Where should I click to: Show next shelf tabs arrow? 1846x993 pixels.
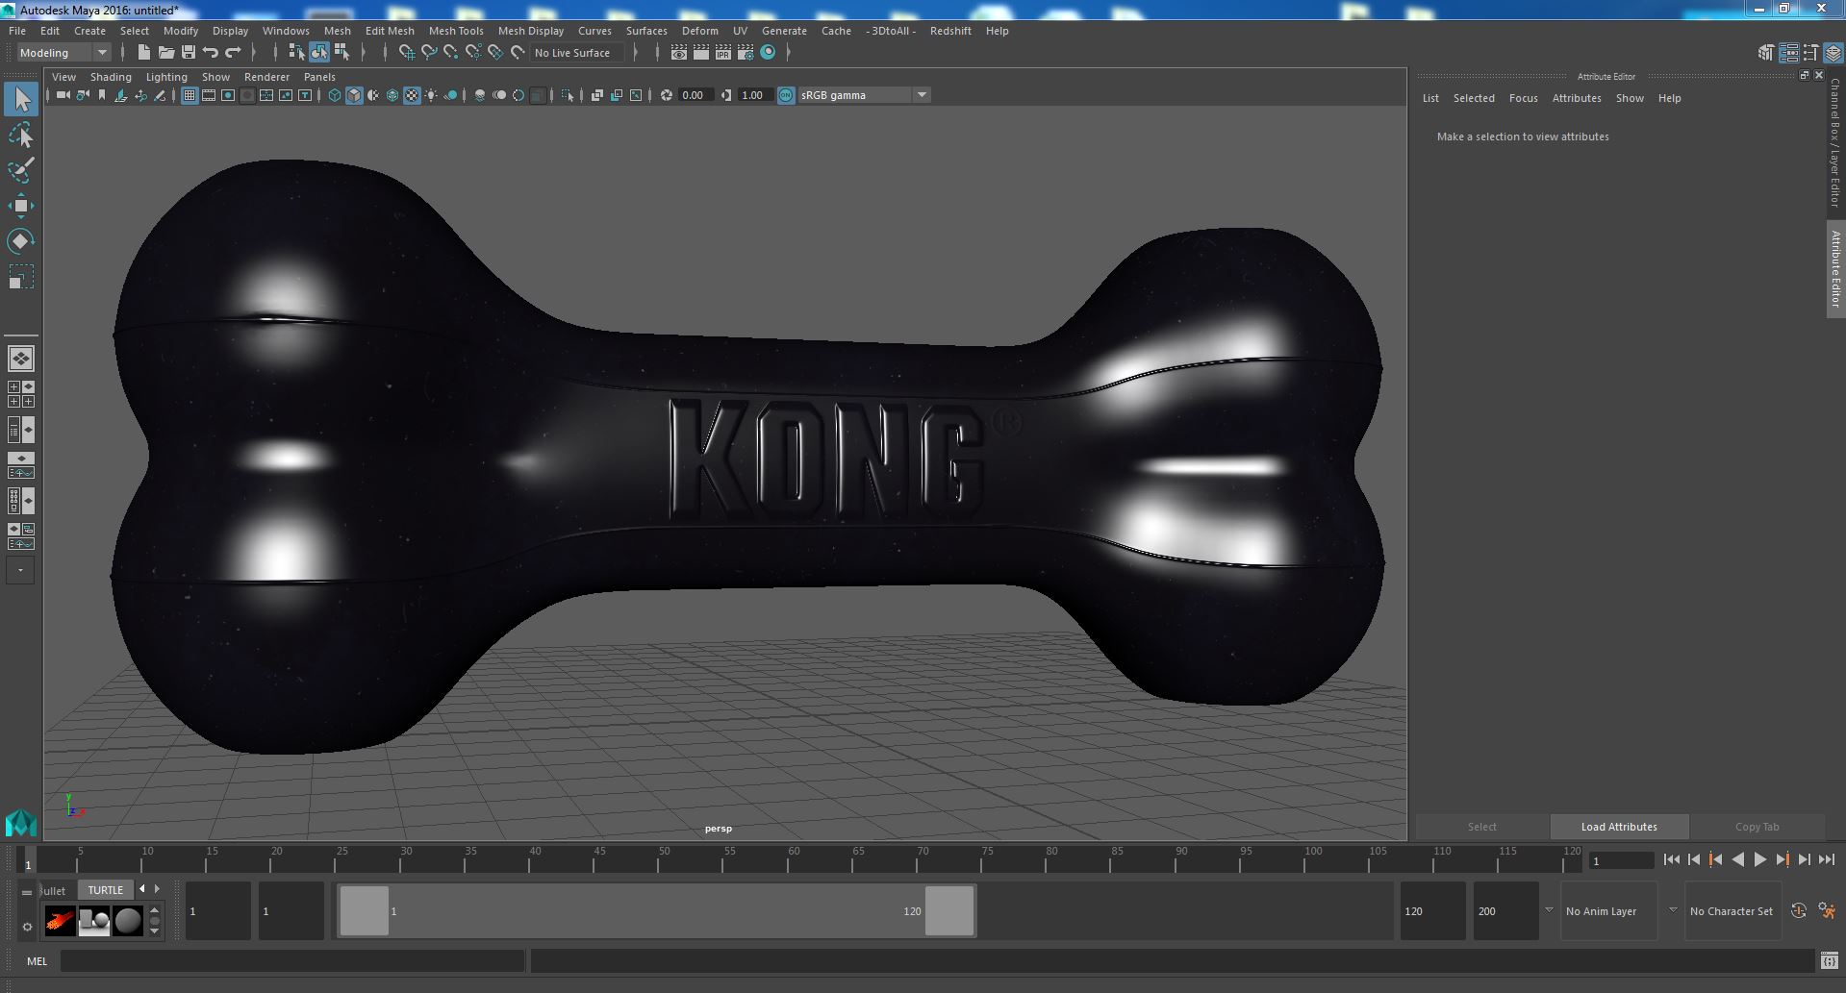point(157,889)
